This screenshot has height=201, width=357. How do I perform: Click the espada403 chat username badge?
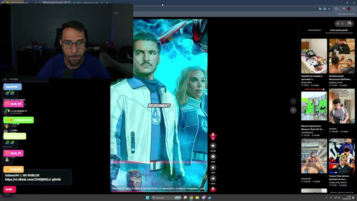tap(12, 87)
